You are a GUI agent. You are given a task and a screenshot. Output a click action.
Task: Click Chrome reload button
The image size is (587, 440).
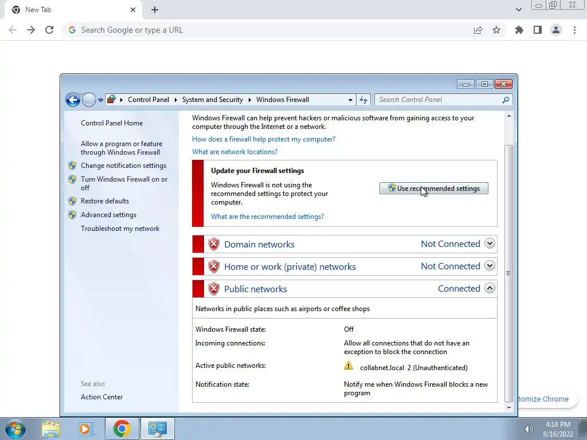49,30
